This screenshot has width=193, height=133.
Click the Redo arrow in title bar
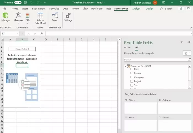(38, 2)
